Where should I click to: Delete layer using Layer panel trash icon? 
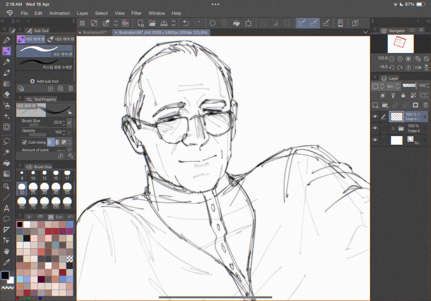[425, 105]
